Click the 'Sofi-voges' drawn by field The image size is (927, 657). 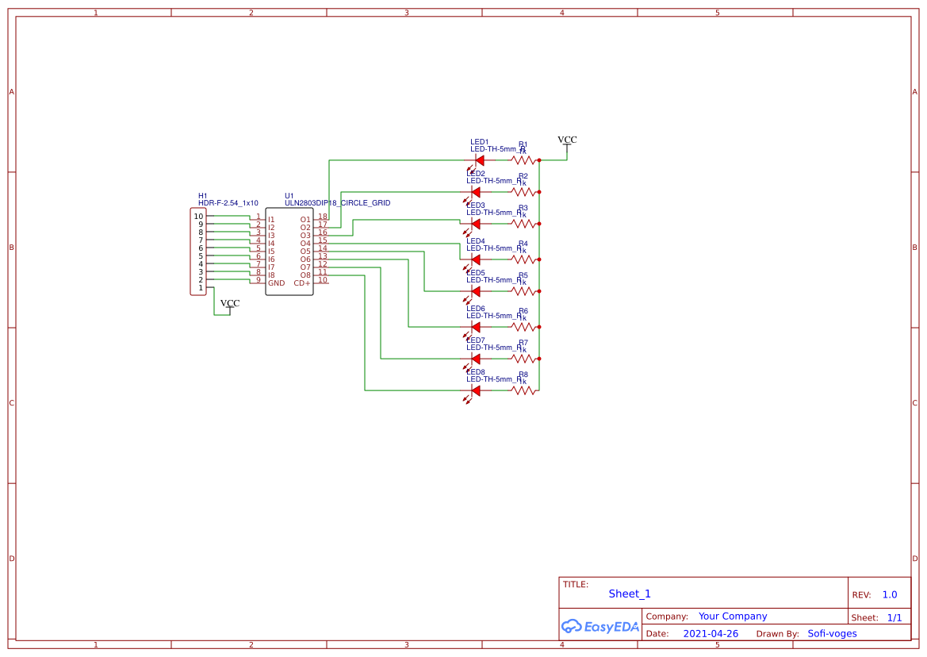832,634
